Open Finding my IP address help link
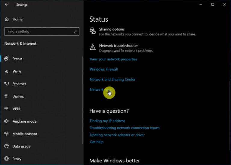The height and width of the screenshot is (165, 231). point(107,121)
